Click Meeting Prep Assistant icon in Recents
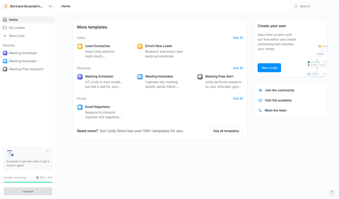339x199 pixels. point(5,69)
